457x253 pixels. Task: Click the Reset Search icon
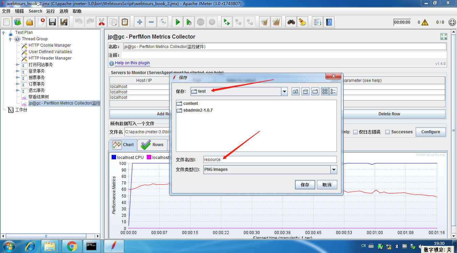(303, 22)
